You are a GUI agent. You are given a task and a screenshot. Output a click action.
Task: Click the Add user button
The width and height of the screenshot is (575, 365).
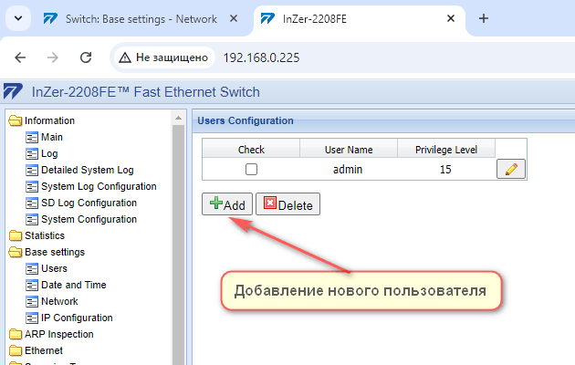(x=227, y=204)
